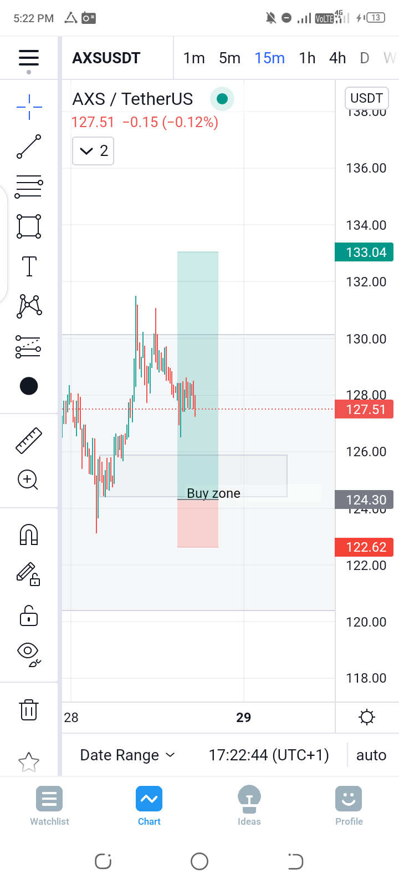Activate the zoom in tool
Screen dimensions: 399x888
click(28, 480)
